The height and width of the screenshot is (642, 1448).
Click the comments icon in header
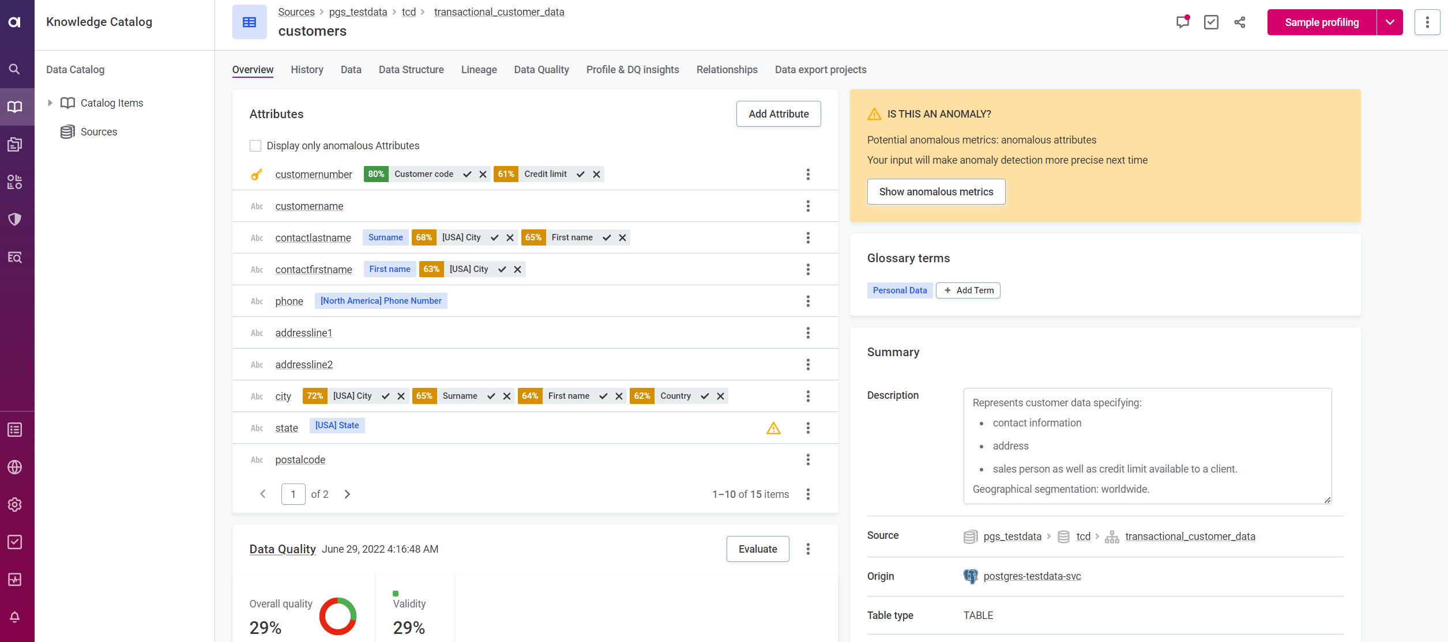1183,22
